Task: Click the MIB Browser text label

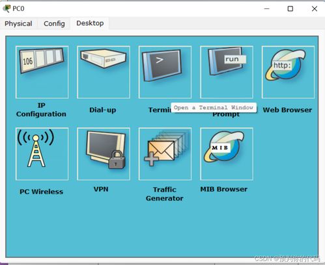Action: tap(224, 189)
